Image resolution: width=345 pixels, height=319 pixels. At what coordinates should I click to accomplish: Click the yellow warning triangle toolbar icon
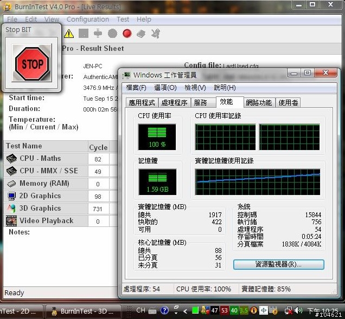click(x=69, y=34)
